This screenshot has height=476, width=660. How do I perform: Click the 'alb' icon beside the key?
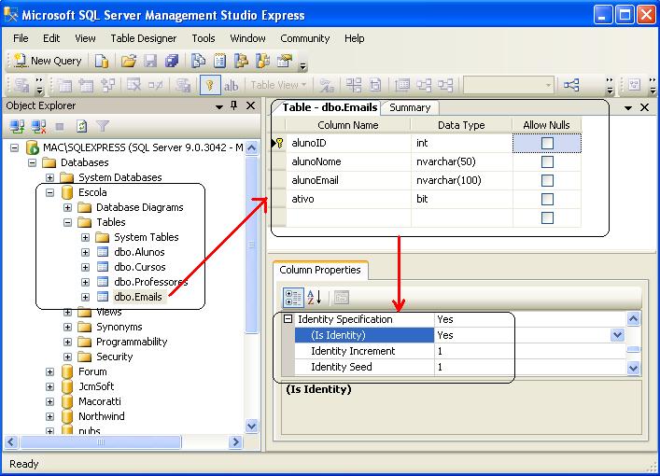tap(231, 86)
